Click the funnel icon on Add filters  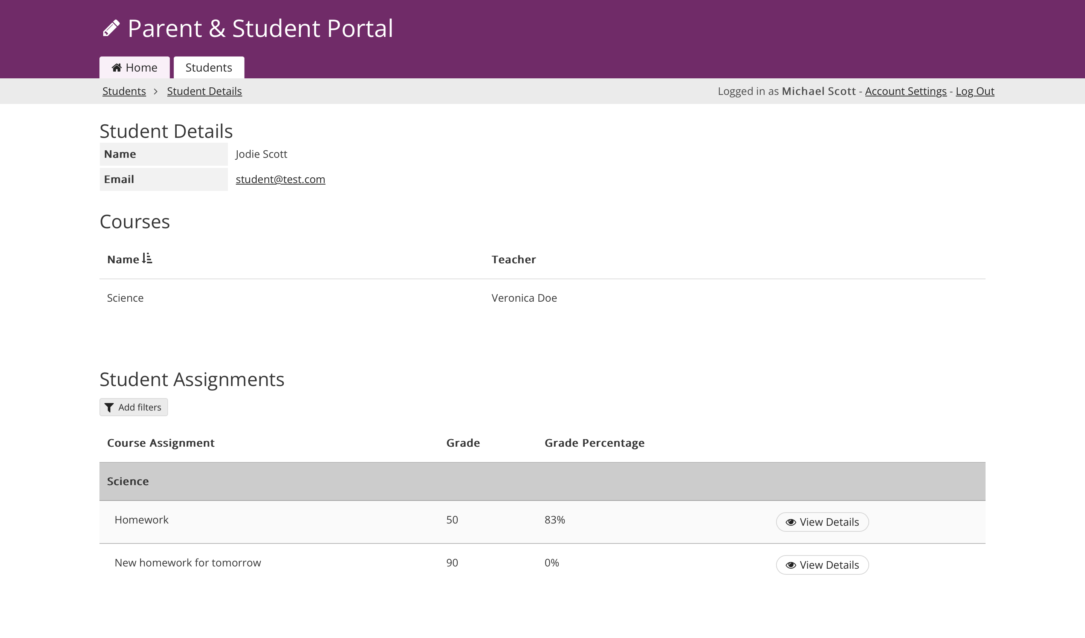tap(109, 407)
